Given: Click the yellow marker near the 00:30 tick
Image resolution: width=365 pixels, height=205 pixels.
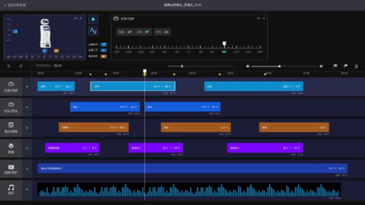Looking at the screenshot, I should click(265, 74).
